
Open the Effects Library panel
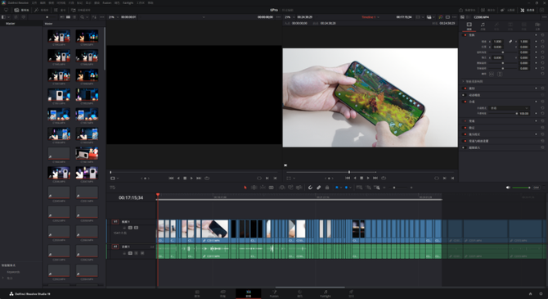(x=42, y=10)
